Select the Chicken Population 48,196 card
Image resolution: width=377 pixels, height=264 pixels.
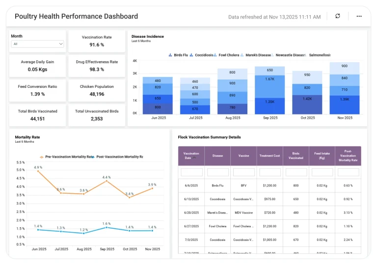(x=97, y=90)
